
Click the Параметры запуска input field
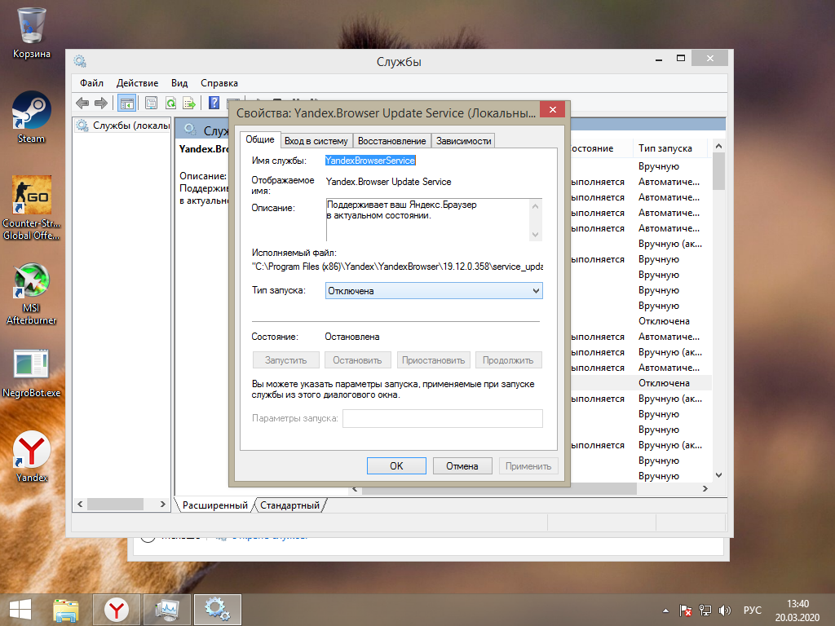[x=443, y=418]
